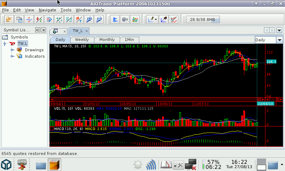Click the overlapping windows toolbar icon
Image resolution: width=285 pixels, height=171 pixels.
(19, 19)
